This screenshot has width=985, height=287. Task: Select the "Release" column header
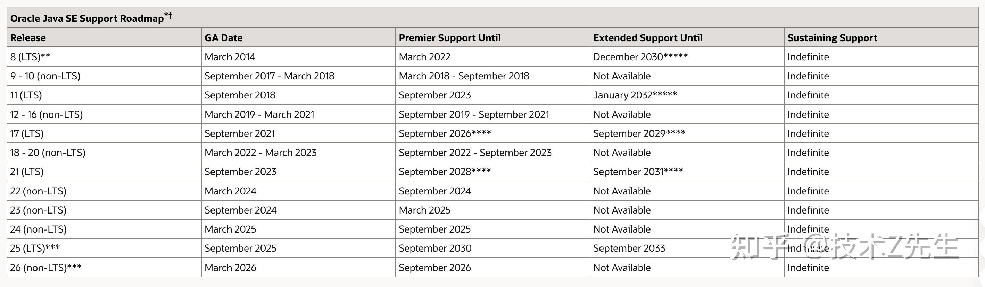(28, 38)
